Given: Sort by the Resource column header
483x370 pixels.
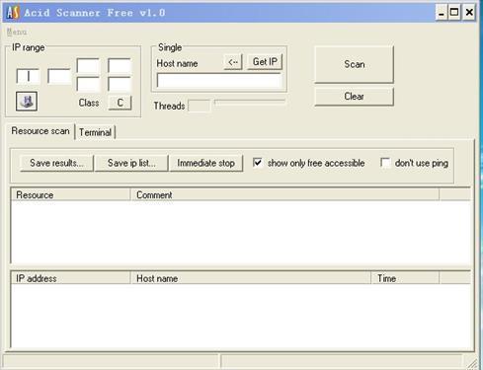Looking at the screenshot, I should (x=71, y=194).
